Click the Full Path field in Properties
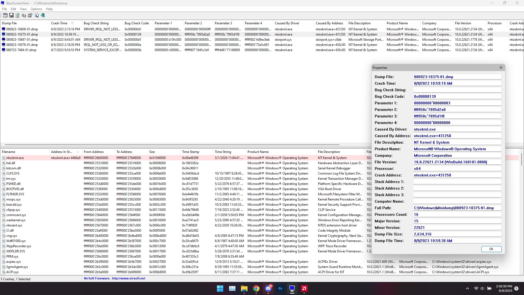Image resolution: width=524 pixels, height=295 pixels. pyautogui.click(x=457, y=208)
